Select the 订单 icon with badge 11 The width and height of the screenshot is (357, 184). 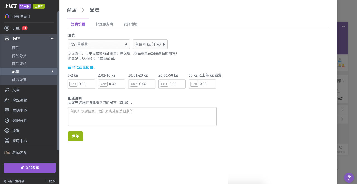(7, 28)
